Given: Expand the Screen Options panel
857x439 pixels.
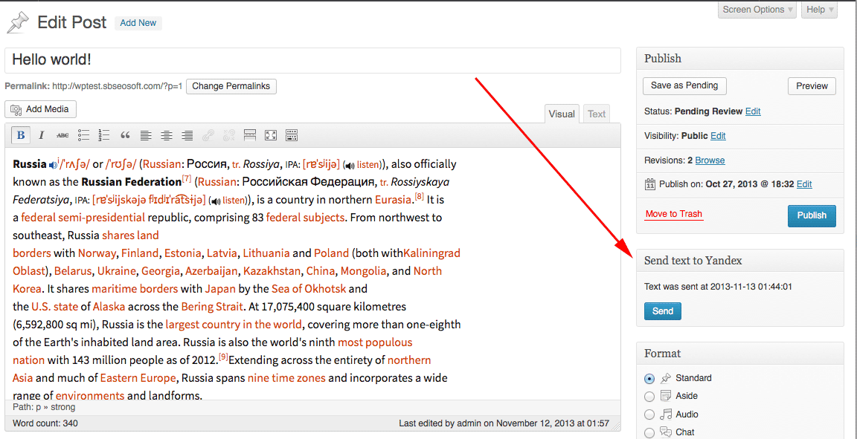Looking at the screenshot, I should point(757,10).
